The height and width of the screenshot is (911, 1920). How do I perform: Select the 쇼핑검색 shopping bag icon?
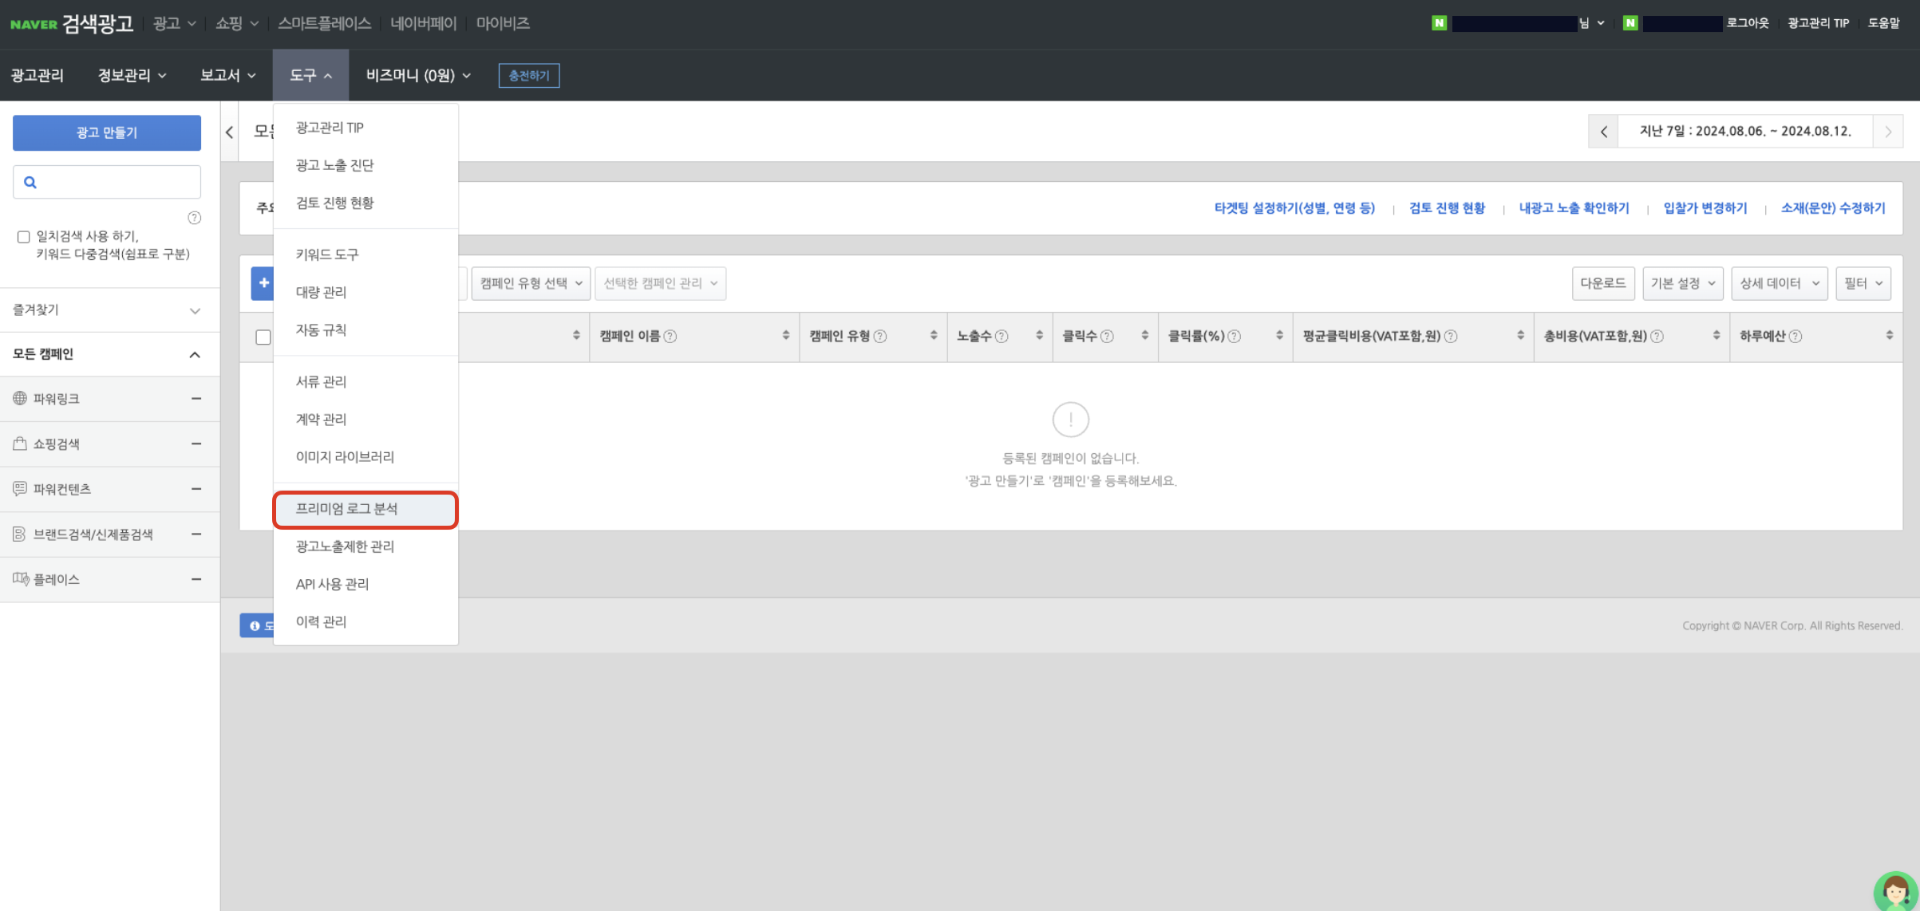(x=19, y=444)
